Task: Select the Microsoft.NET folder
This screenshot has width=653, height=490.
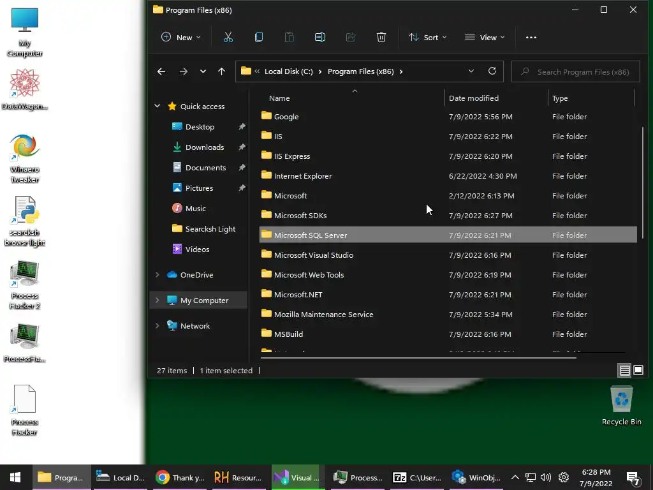Action: point(448,295)
